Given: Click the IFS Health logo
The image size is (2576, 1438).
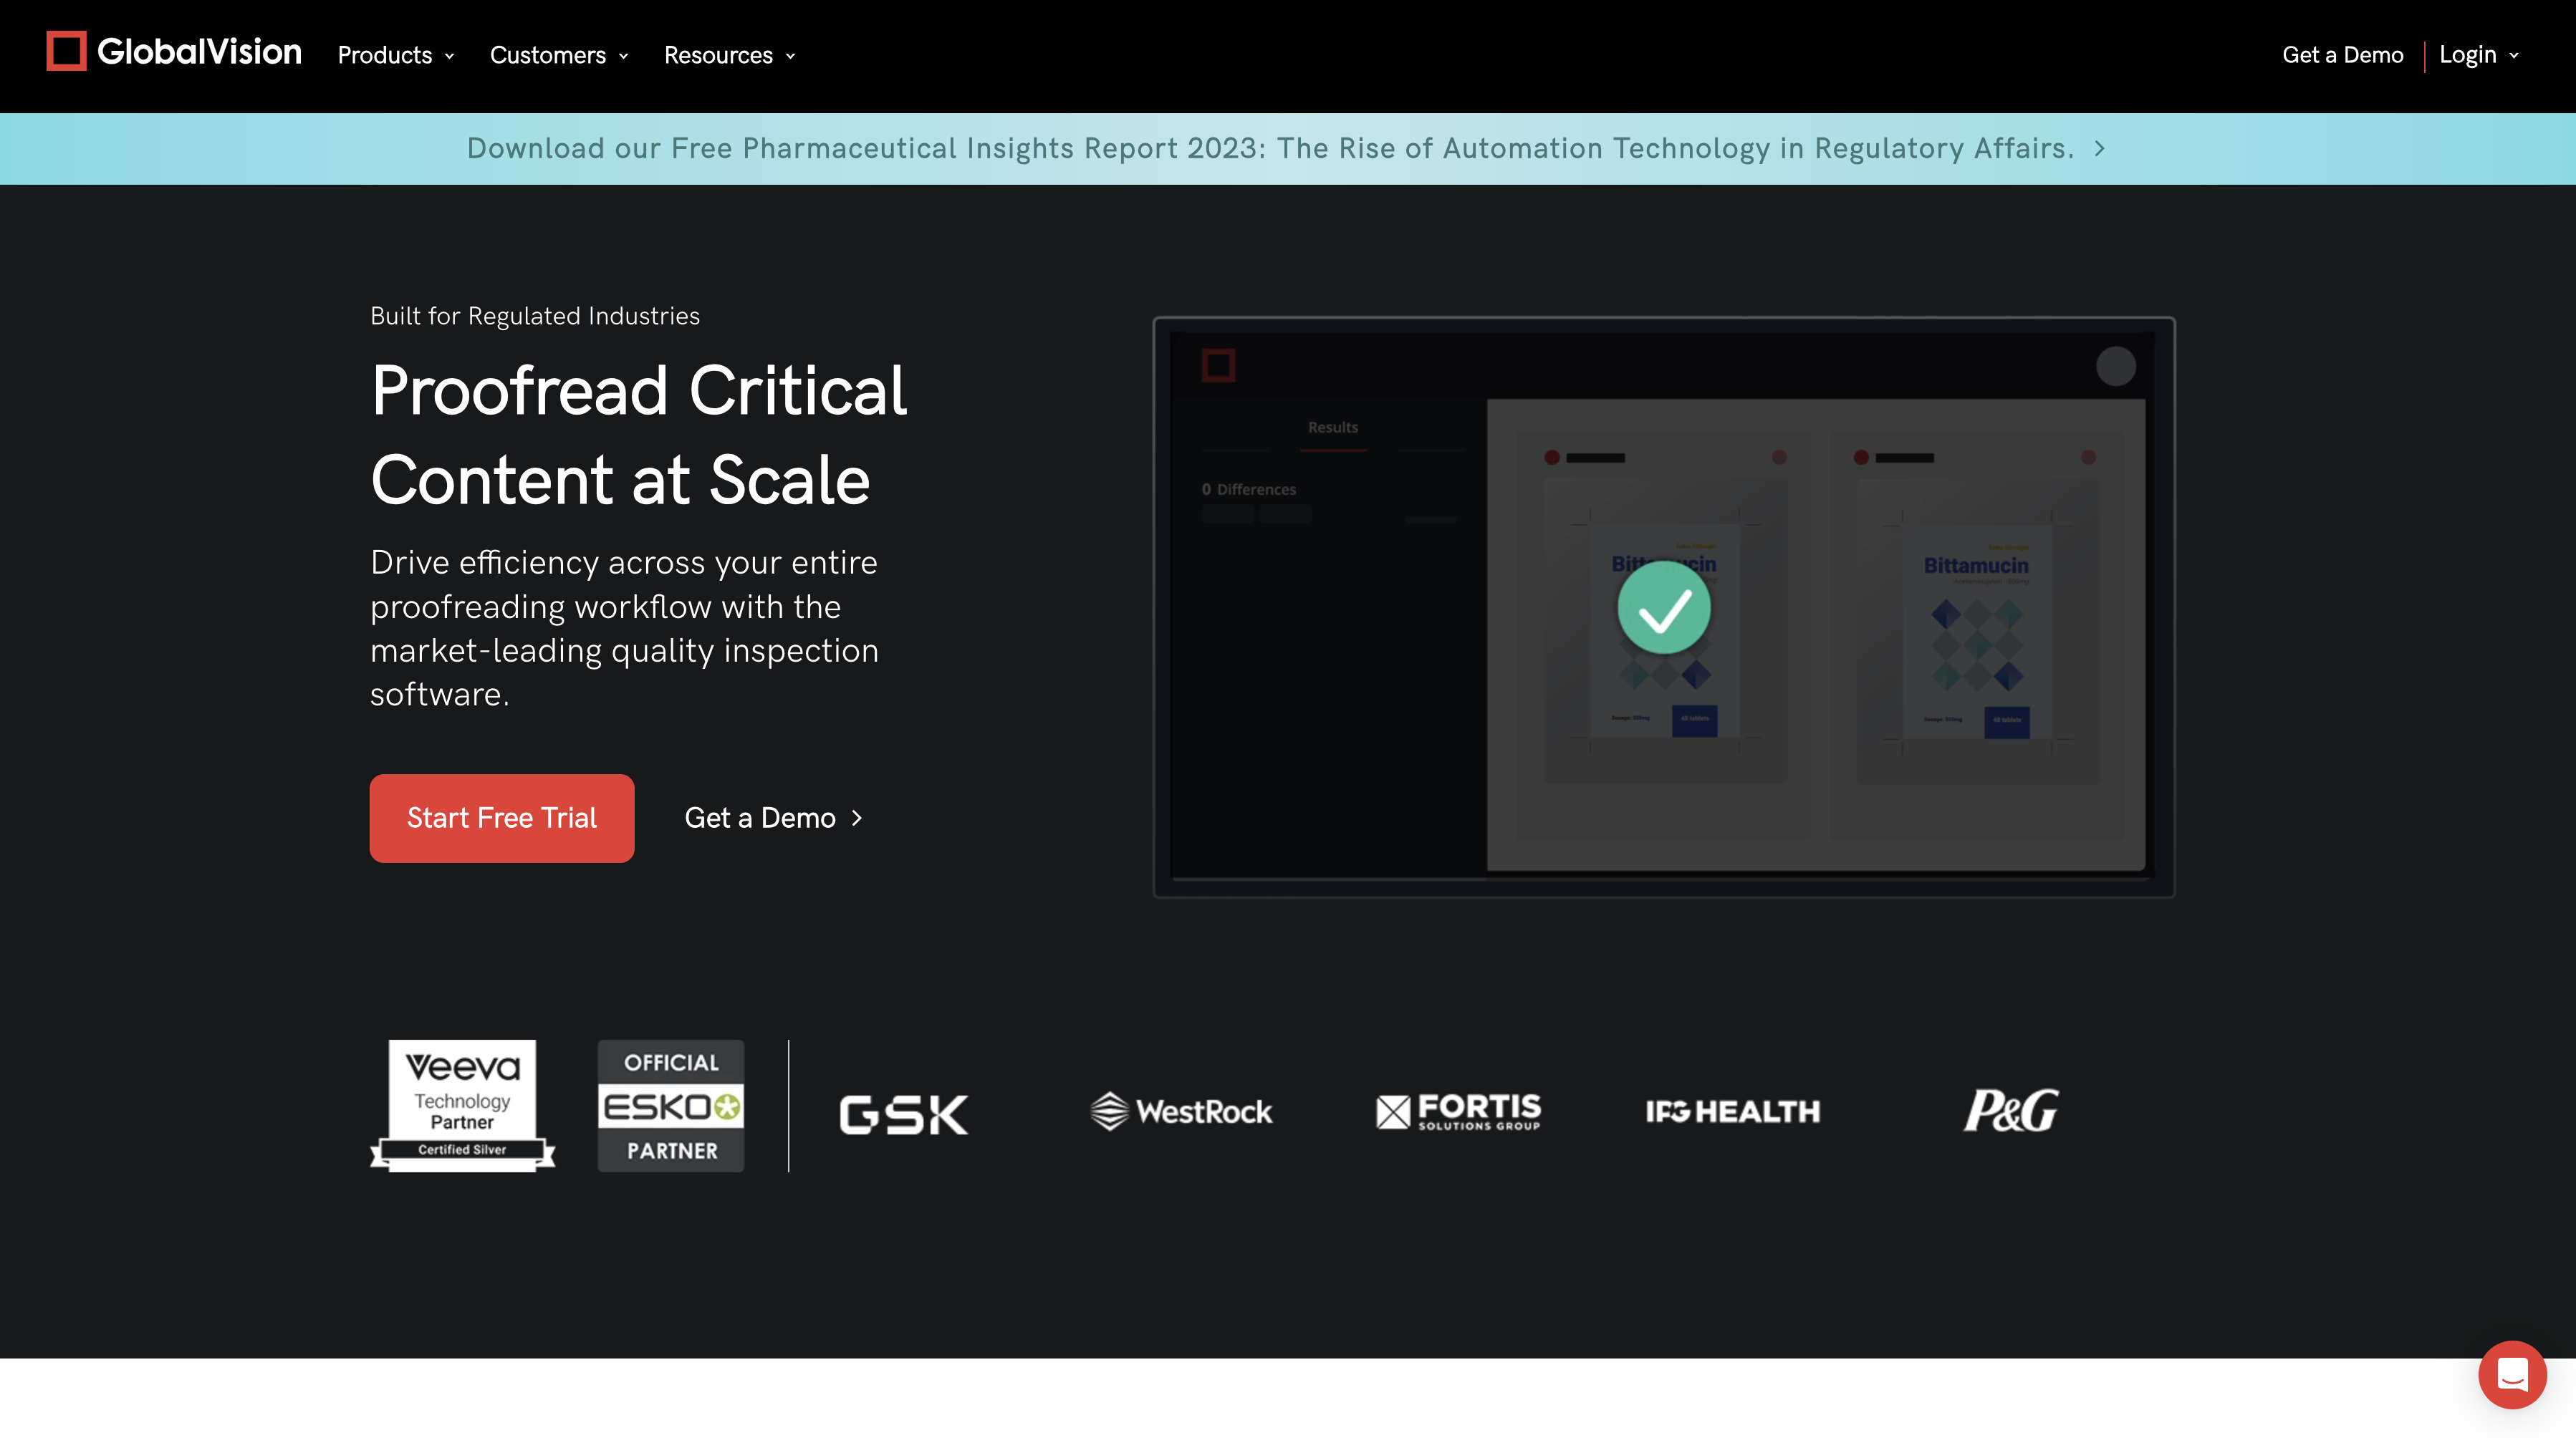Looking at the screenshot, I should pos(1733,1111).
